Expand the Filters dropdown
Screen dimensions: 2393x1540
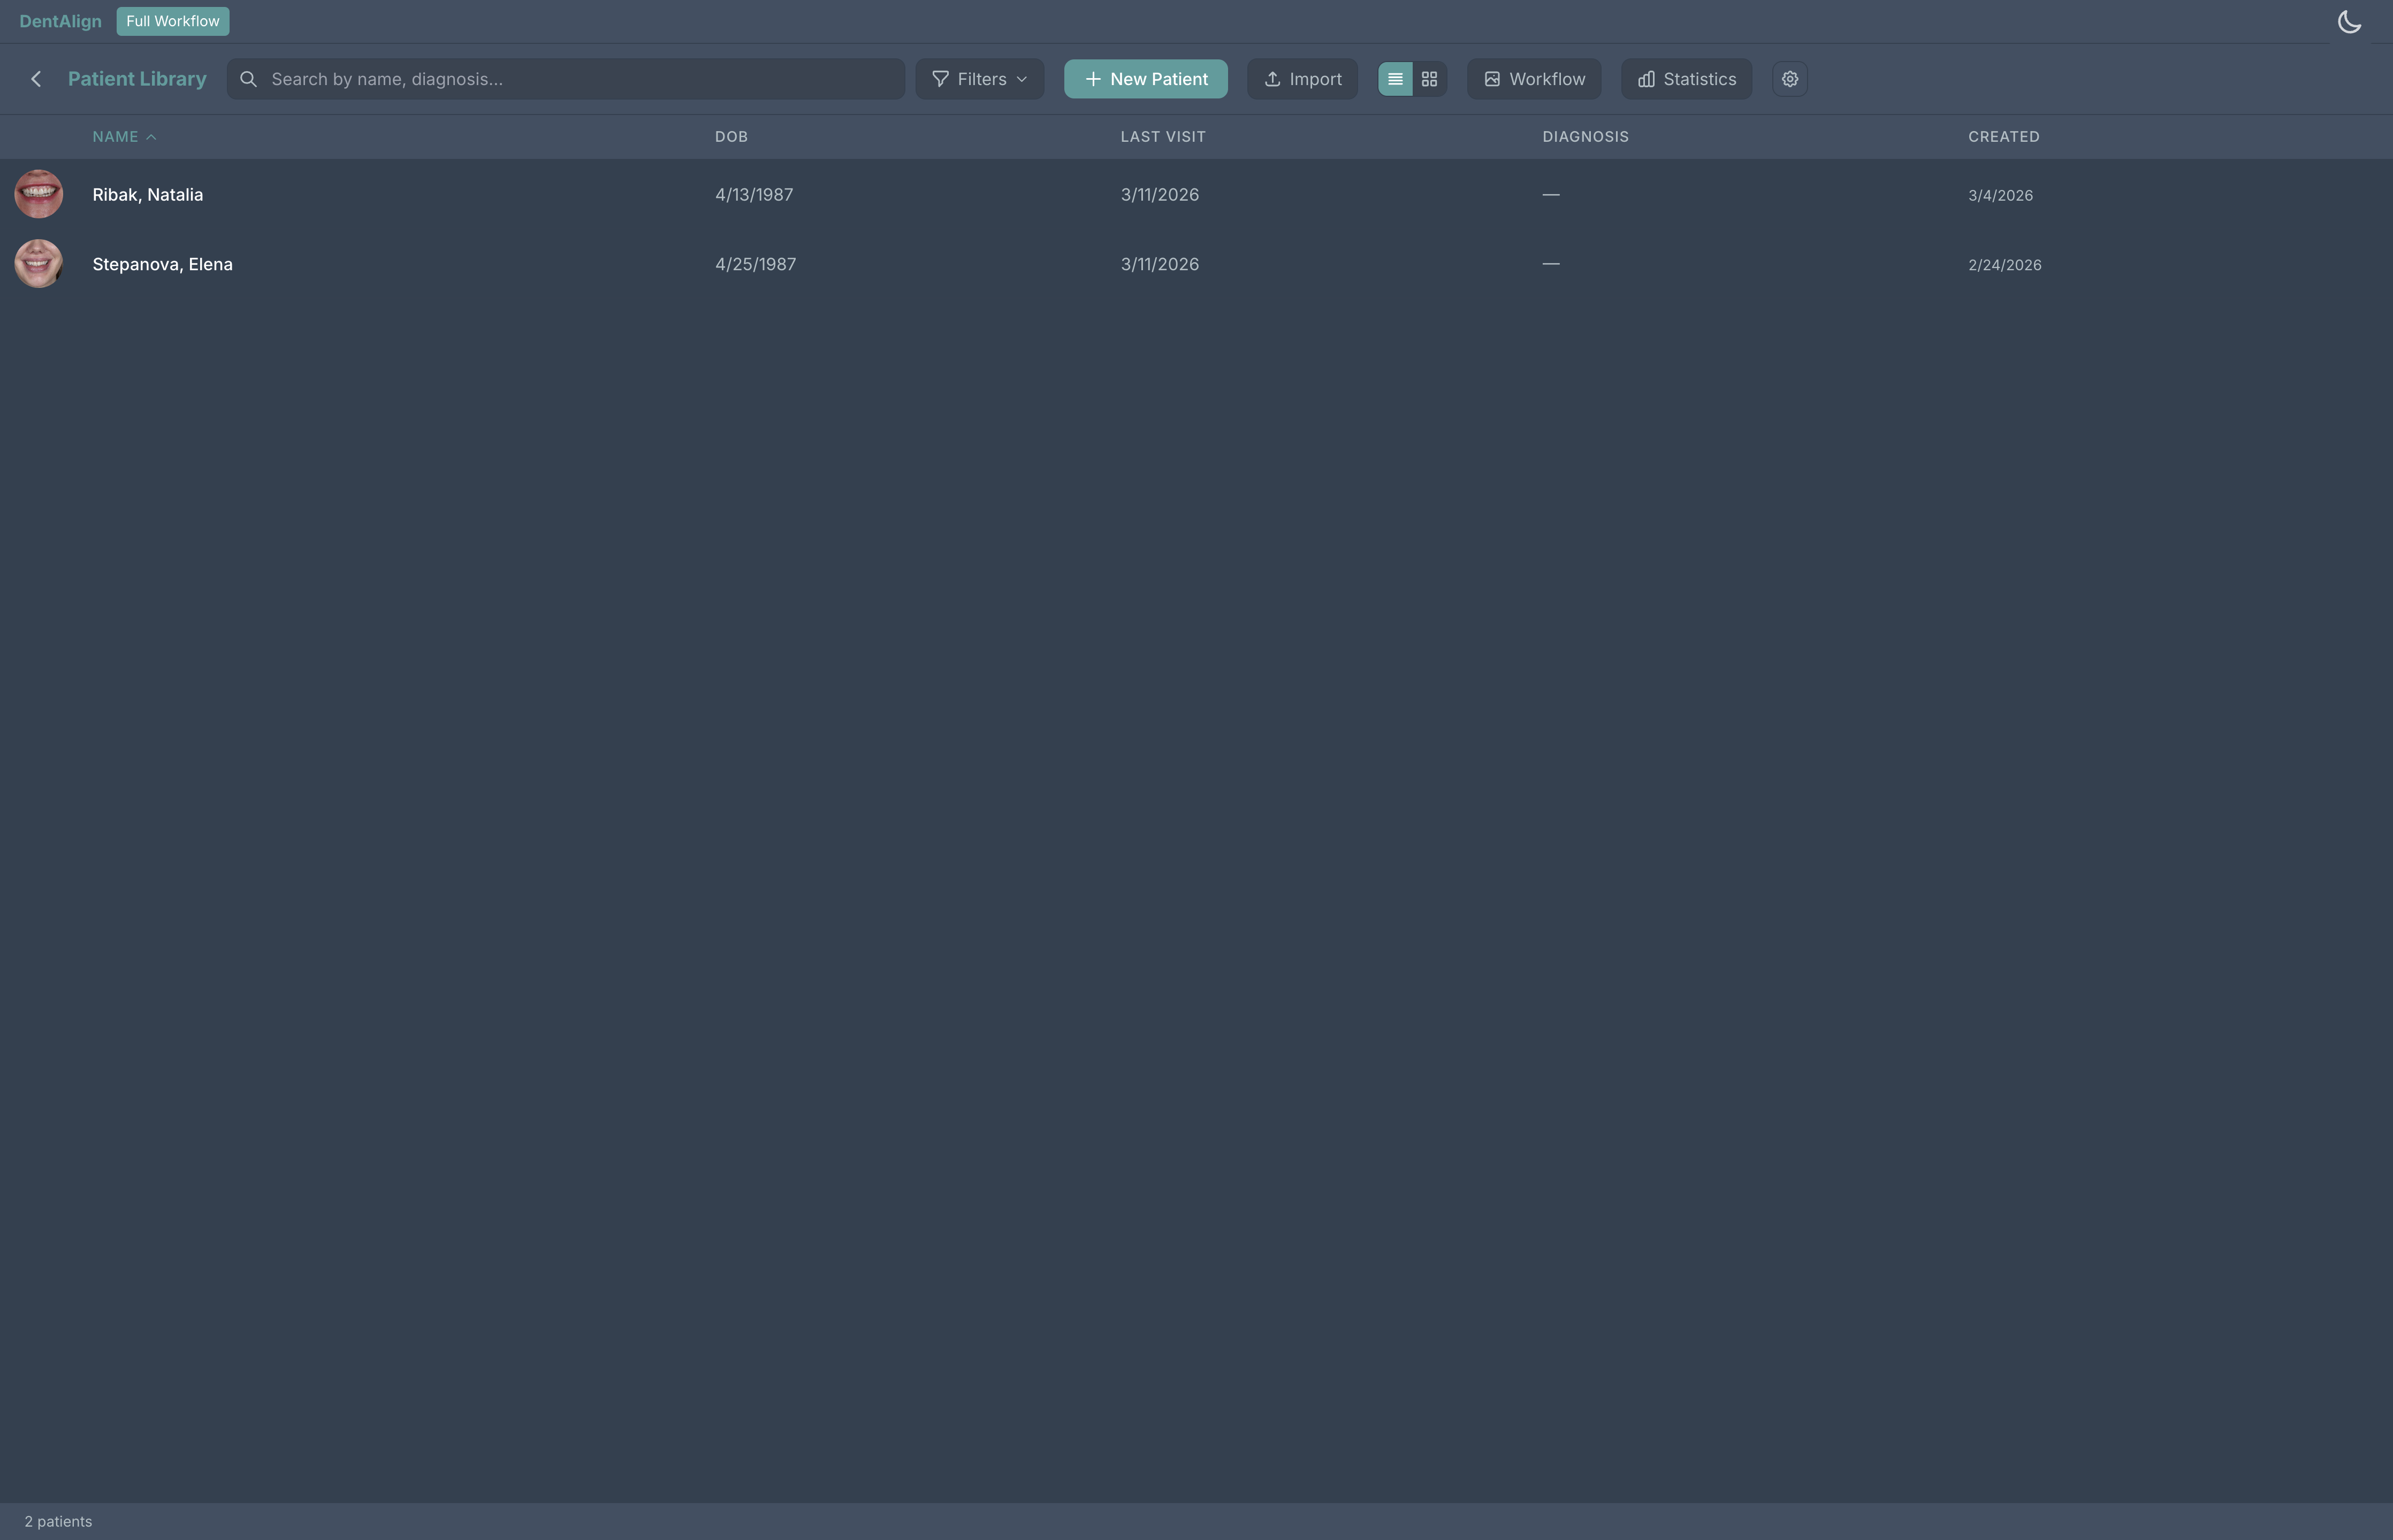979,79
